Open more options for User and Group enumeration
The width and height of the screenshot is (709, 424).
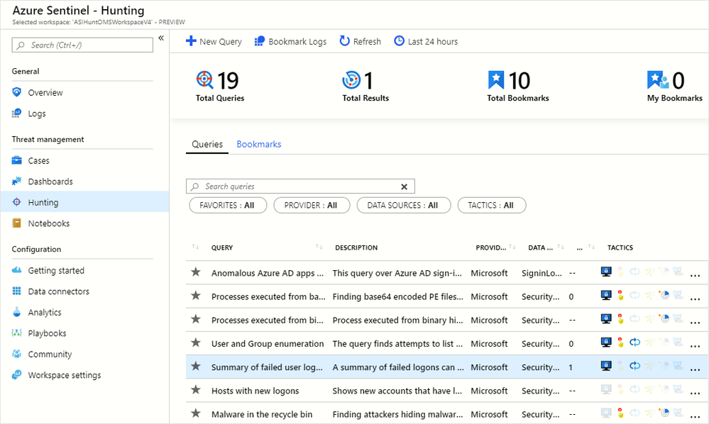695,345
